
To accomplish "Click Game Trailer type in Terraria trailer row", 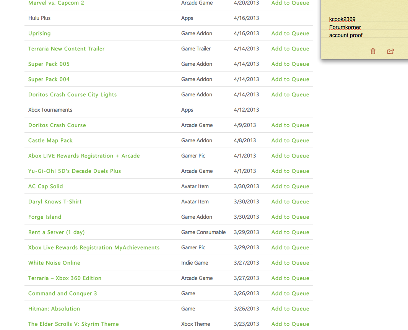I will pyautogui.click(x=196, y=49).
